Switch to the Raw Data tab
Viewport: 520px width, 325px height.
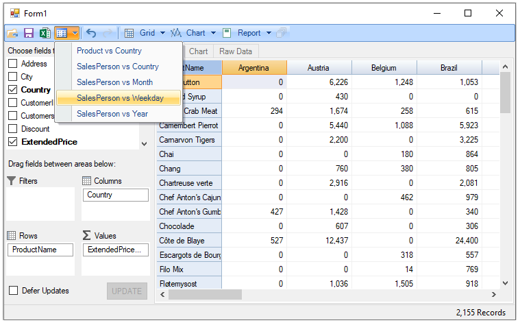[x=235, y=51]
